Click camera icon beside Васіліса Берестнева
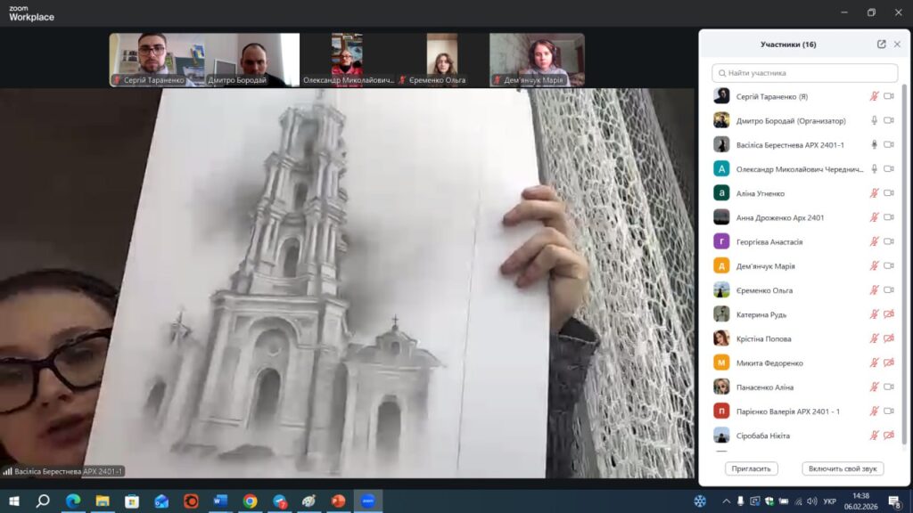 (889, 144)
